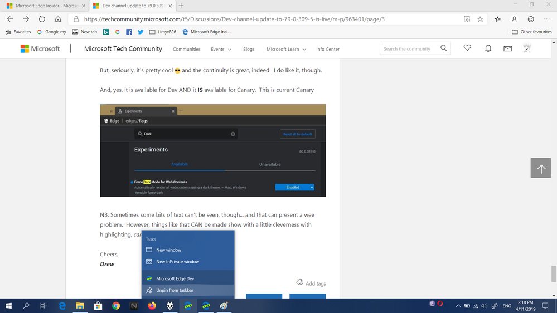Open the volume control in tray
Screen dimensions: 557x313
click(x=484, y=306)
